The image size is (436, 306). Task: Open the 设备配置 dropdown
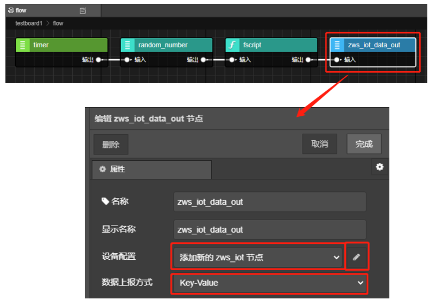point(258,257)
